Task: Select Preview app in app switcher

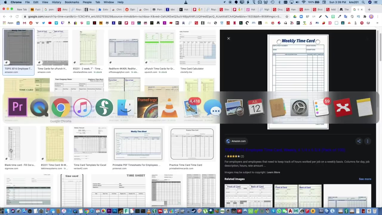Action: (234, 107)
